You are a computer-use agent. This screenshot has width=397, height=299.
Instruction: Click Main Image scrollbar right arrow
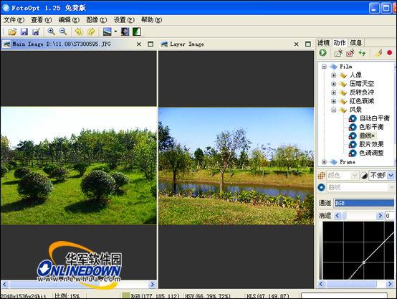[x=152, y=285]
